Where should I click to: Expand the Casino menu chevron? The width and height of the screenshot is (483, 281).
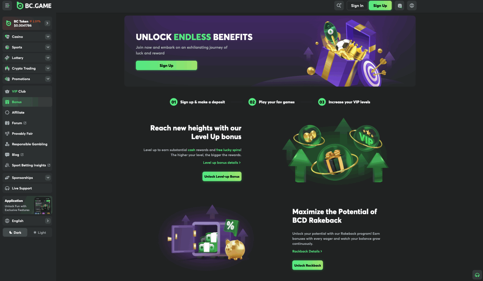point(48,37)
